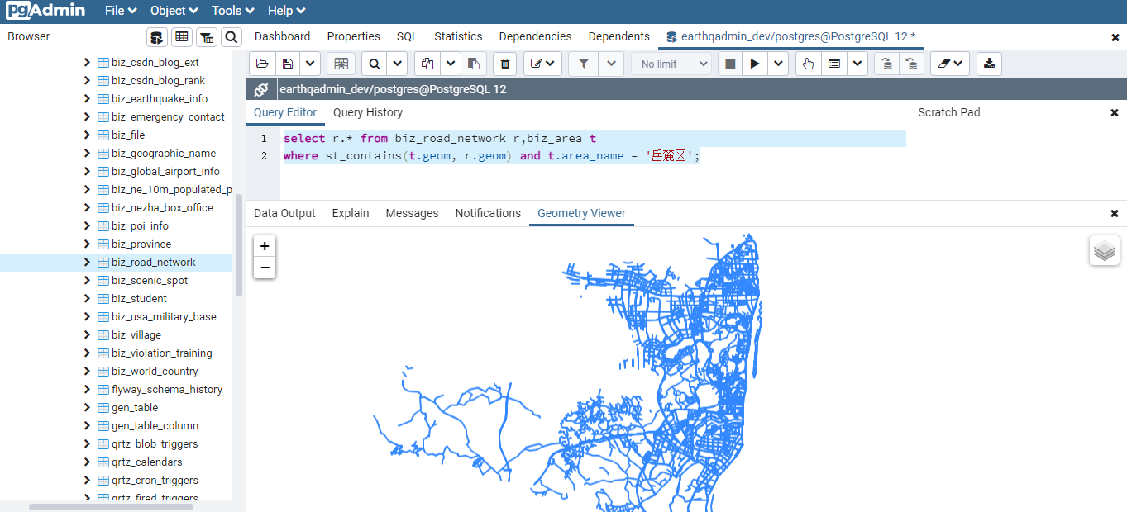Viewport: 1127px width, 512px height.
Task: Switch to the Dashboard tab
Action: pos(282,36)
